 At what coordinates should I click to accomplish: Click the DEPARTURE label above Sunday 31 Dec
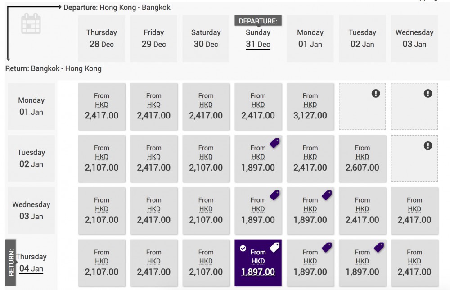tap(258, 20)
